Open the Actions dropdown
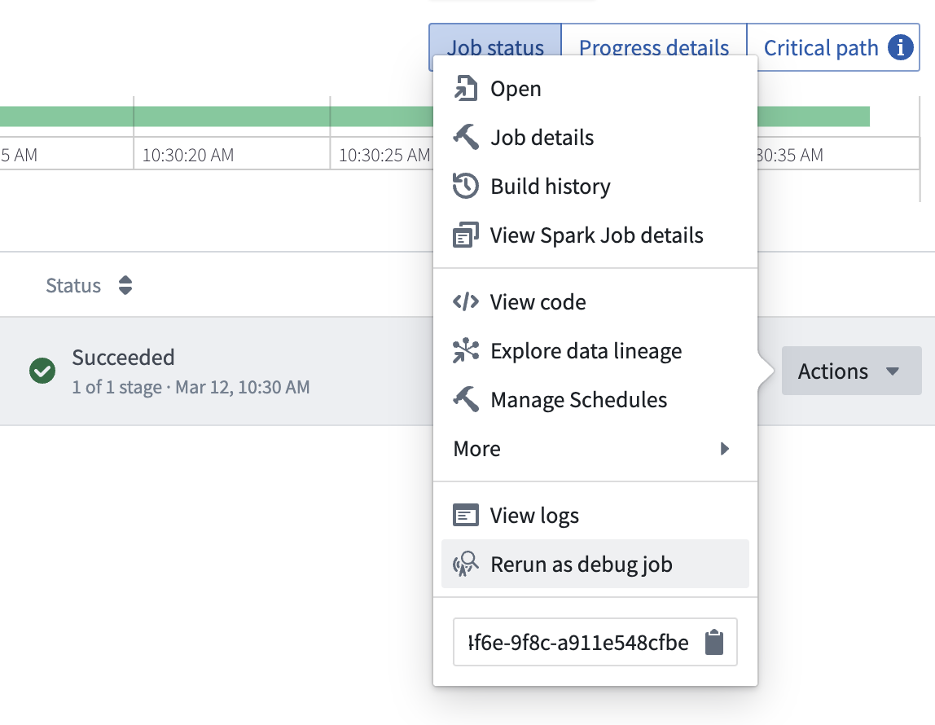 [x=852, y=371]
